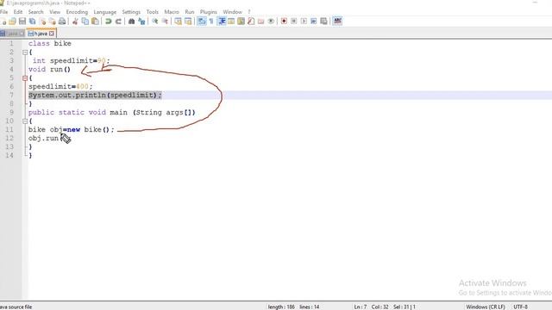This screenshot has width=552, height=310.
Task: Click the green Undo arrow icon
Action: pyautogui.click(x=108, y=22)
